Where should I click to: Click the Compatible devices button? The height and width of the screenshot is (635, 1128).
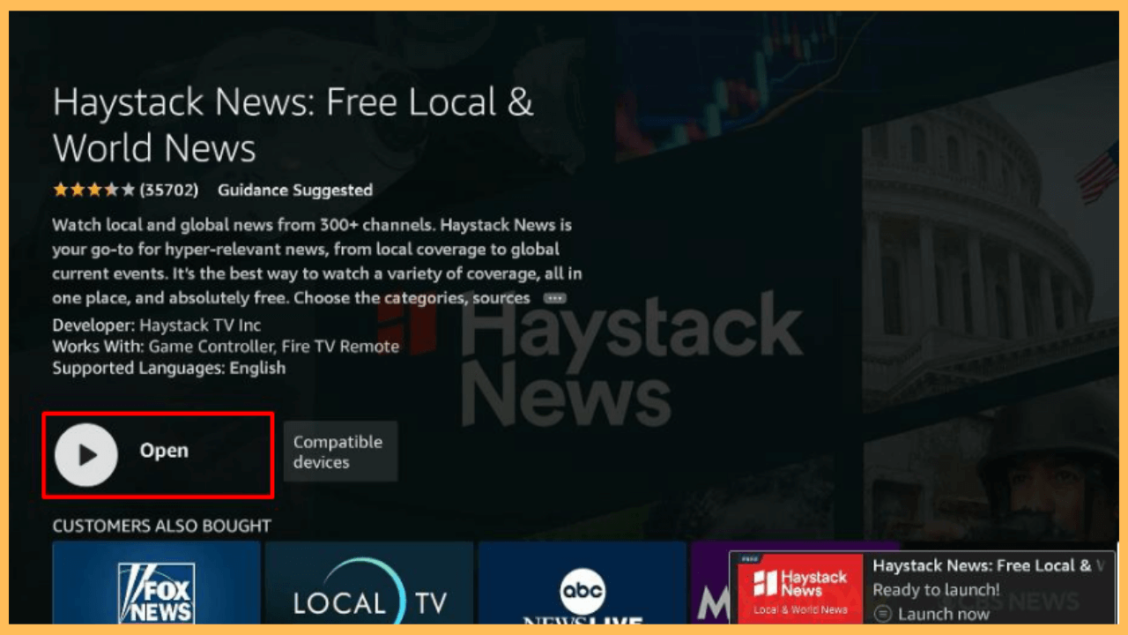[x=340, y=451]
